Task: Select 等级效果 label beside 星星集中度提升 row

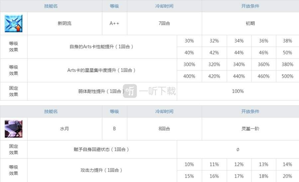Action: click(x=14, y=70)
